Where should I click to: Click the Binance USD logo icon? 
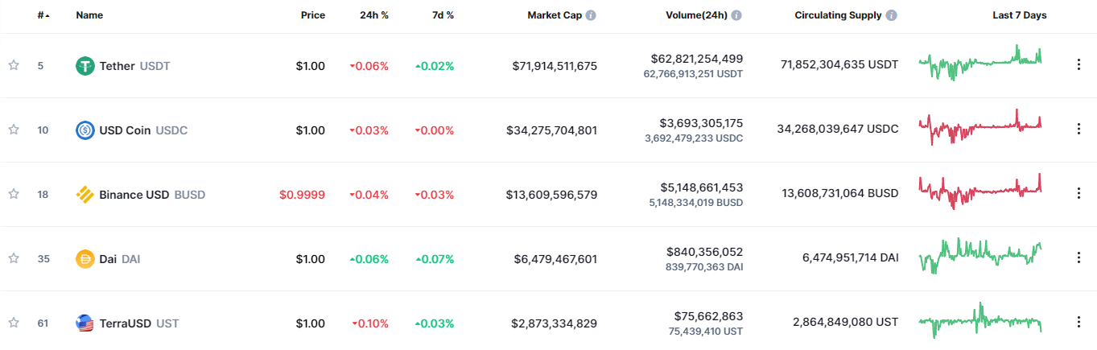coord(85,195)
